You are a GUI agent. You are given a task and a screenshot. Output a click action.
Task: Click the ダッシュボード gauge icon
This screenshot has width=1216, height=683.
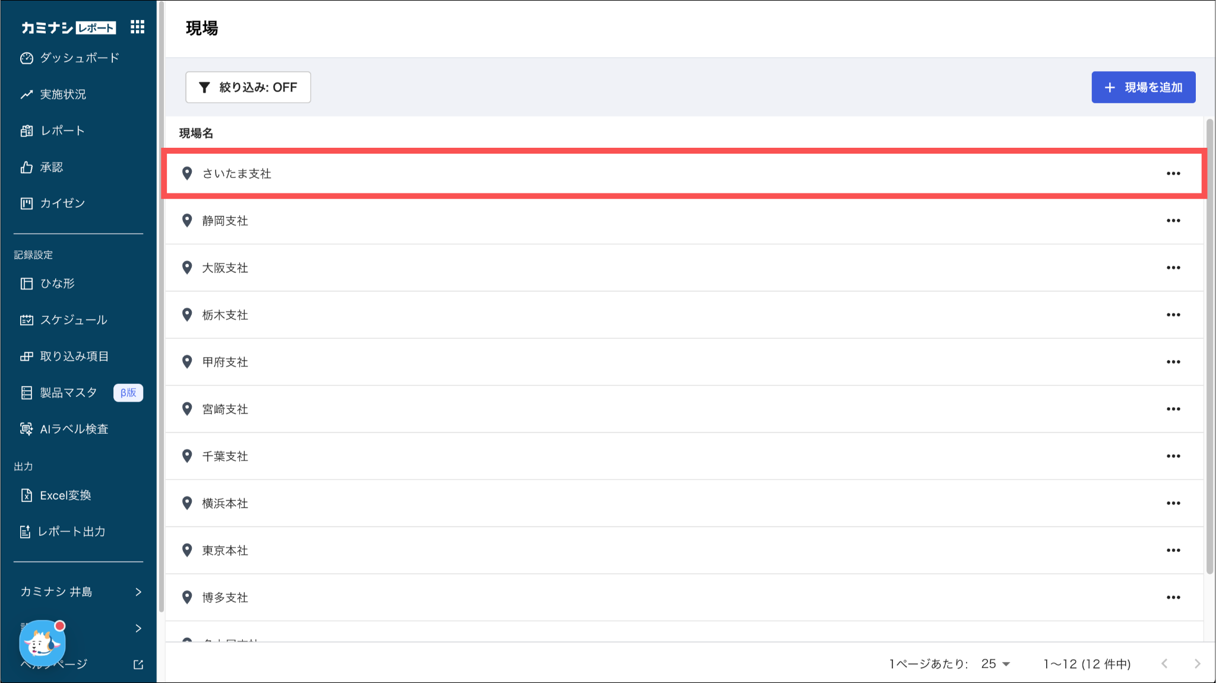click(26, 58)
